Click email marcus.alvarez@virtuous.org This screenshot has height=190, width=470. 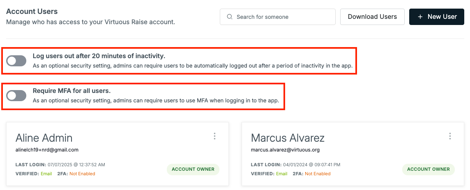[285, 150]
